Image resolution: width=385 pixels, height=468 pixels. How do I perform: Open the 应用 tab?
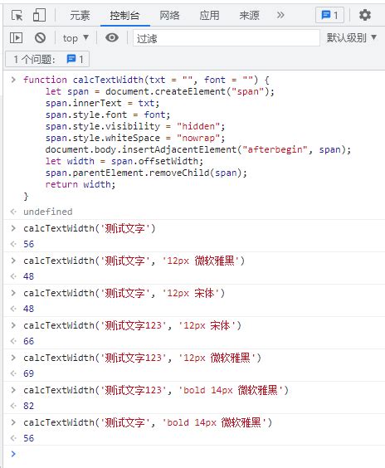tap(210, 15)
